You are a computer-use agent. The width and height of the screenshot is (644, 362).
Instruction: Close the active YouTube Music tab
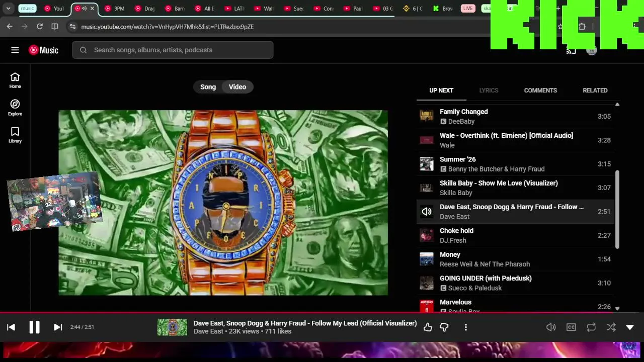pos(92,9)
